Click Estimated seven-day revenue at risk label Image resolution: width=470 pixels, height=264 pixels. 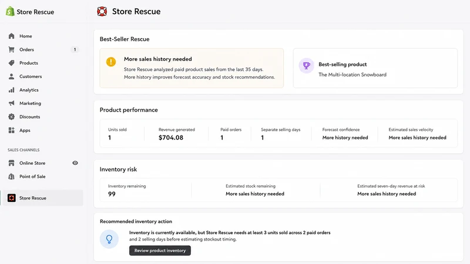point(391,186)
